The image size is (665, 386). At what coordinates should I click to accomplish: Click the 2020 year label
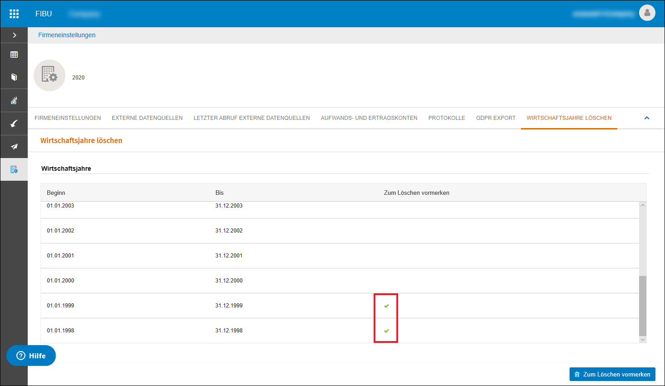pyautogui.click(x=78, y=78)
